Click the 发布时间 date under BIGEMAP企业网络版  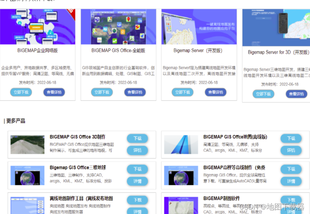click(38, 82)
